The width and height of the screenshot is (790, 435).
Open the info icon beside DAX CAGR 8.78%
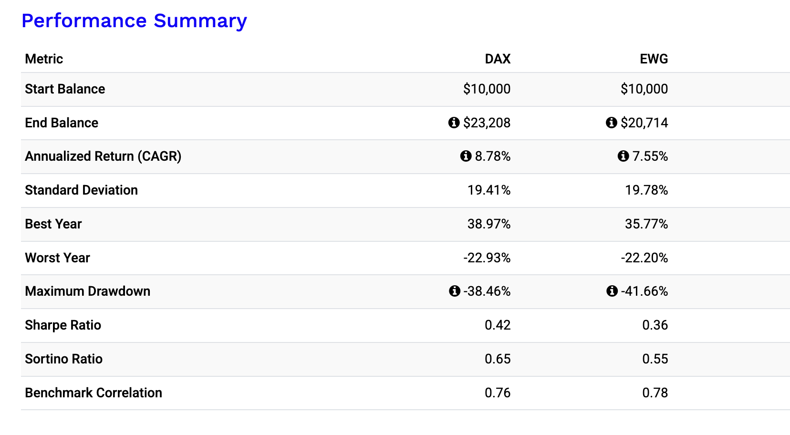(466, 156)
